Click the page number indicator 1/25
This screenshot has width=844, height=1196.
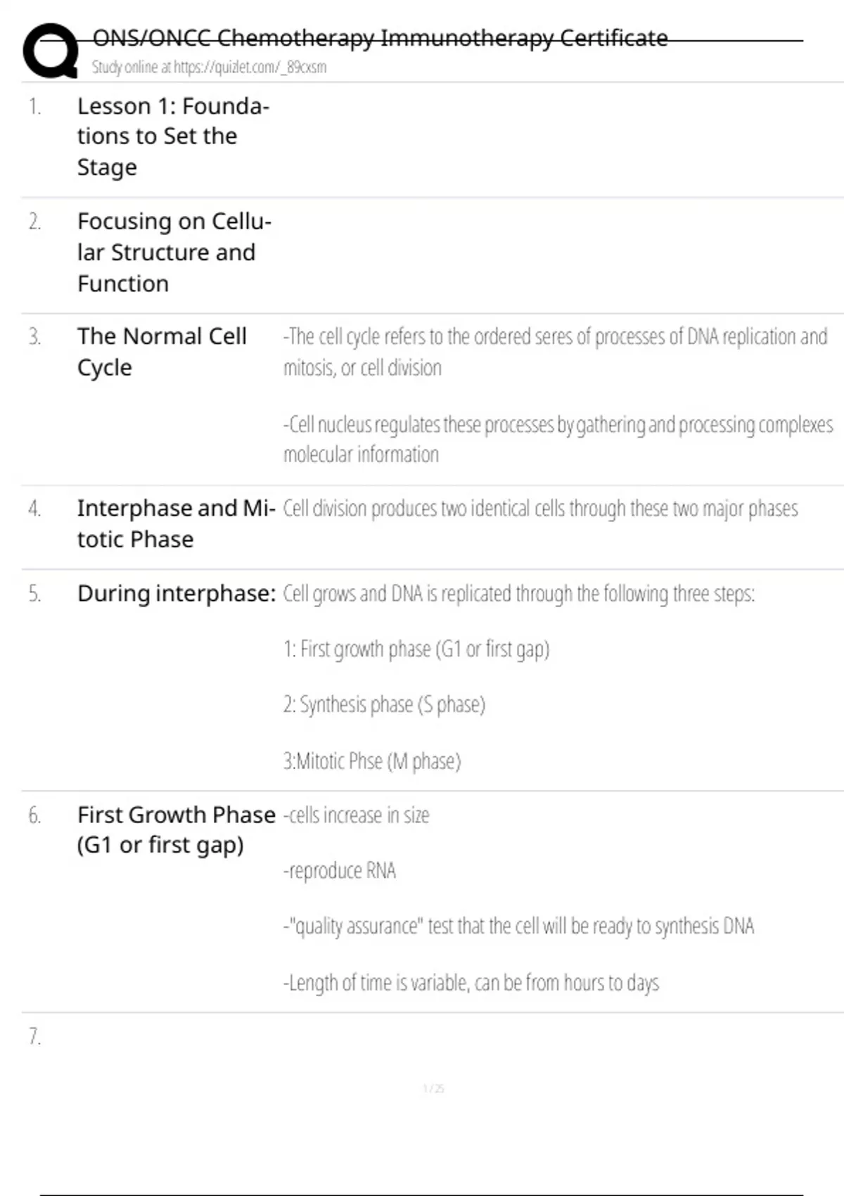(433, 1088)
